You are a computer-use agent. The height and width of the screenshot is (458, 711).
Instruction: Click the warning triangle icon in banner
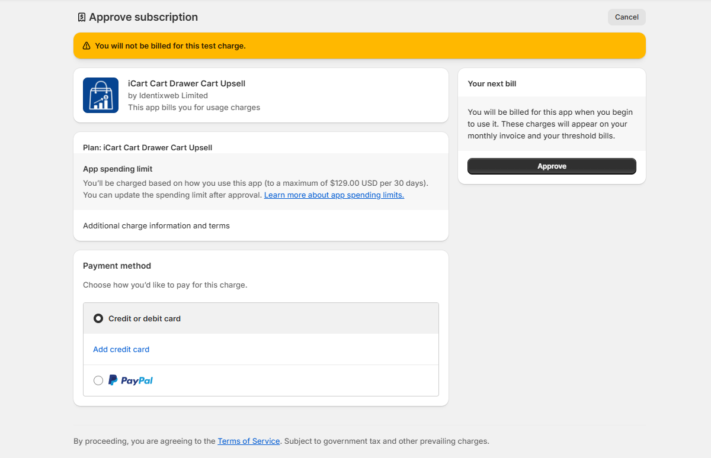pyautogui.click(x=87, y=46)
